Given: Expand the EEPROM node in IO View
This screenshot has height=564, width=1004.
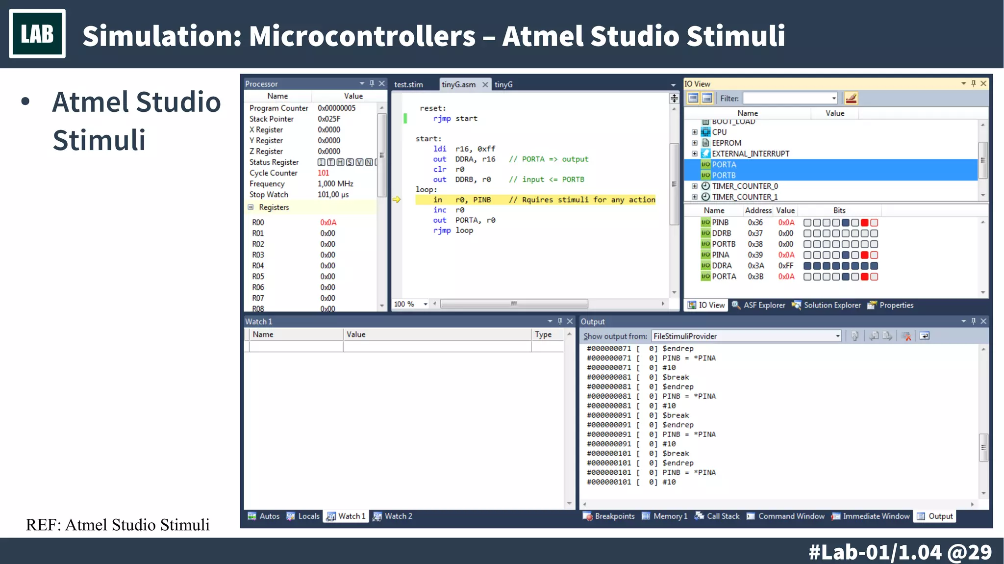Looking at the screenshot, I should pos(695,143).
